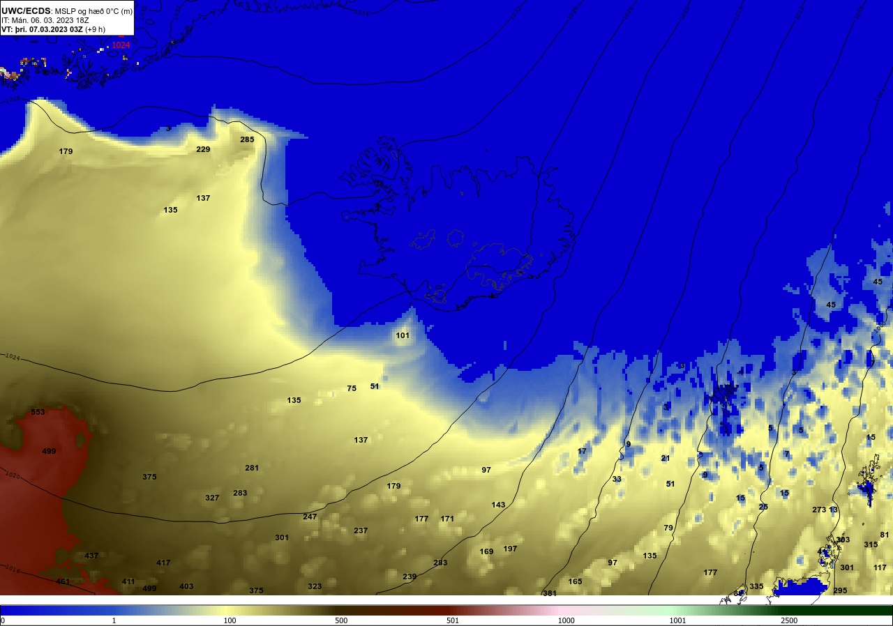
Task: Click the 229 height value
Action: pyautogui.click(x=203, y=149)
